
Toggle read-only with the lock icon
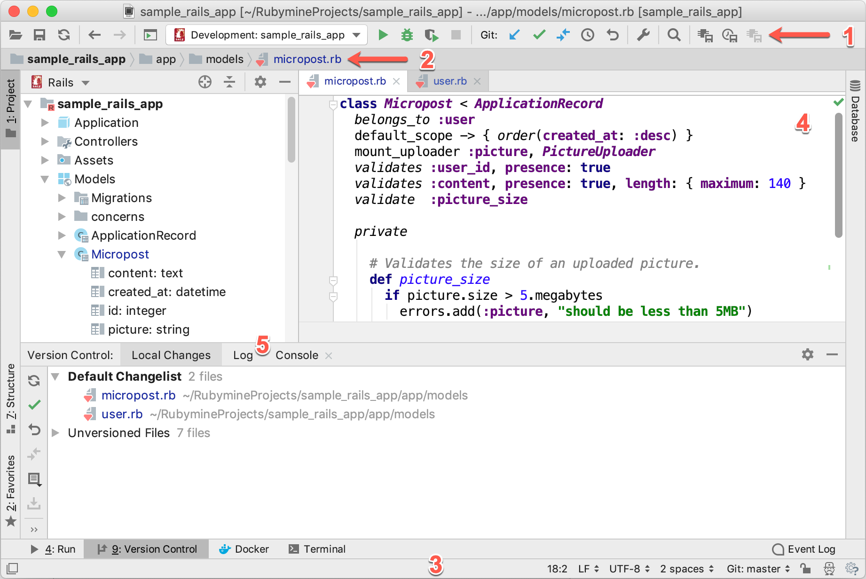[805, 569]
